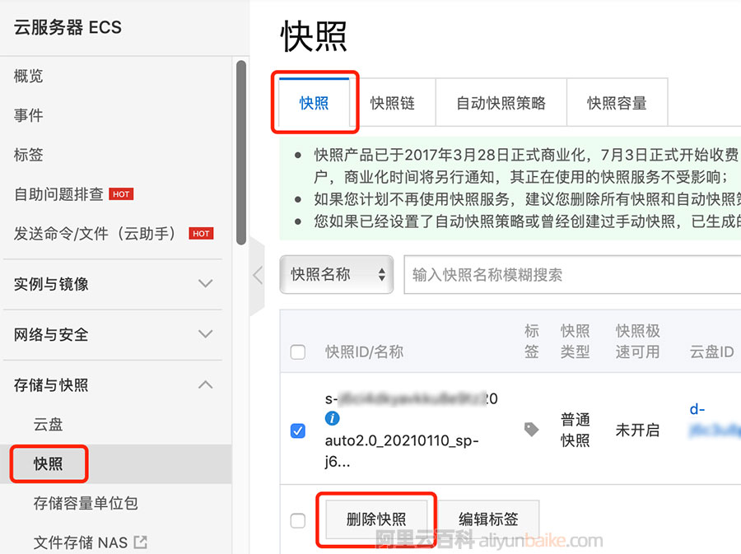The image size is (741, 554).
Task: Click the 快照ID/名称 column header
Action: (x=365, y=351)
